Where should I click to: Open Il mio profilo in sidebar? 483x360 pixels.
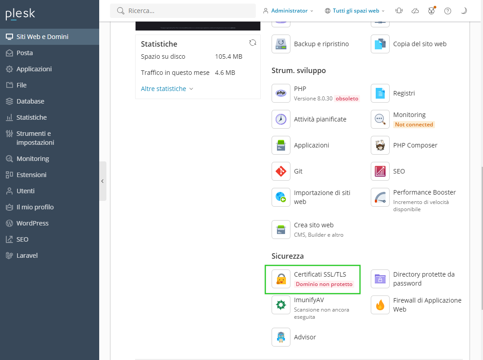[x=49, y=207]
